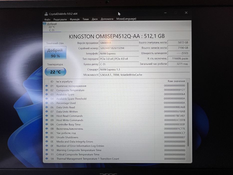Open the Редагувати menu
Viewport: 233px width, 175px height.
[x=60, y=19]
